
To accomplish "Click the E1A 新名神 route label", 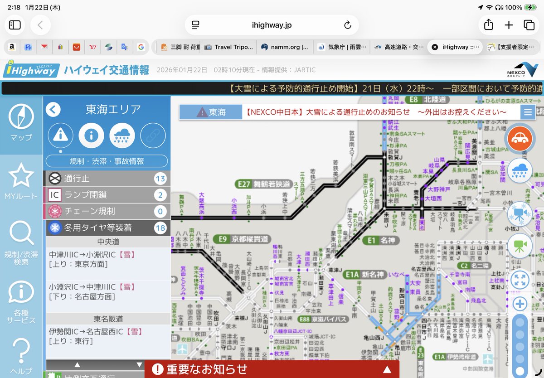I will point(365,274).
